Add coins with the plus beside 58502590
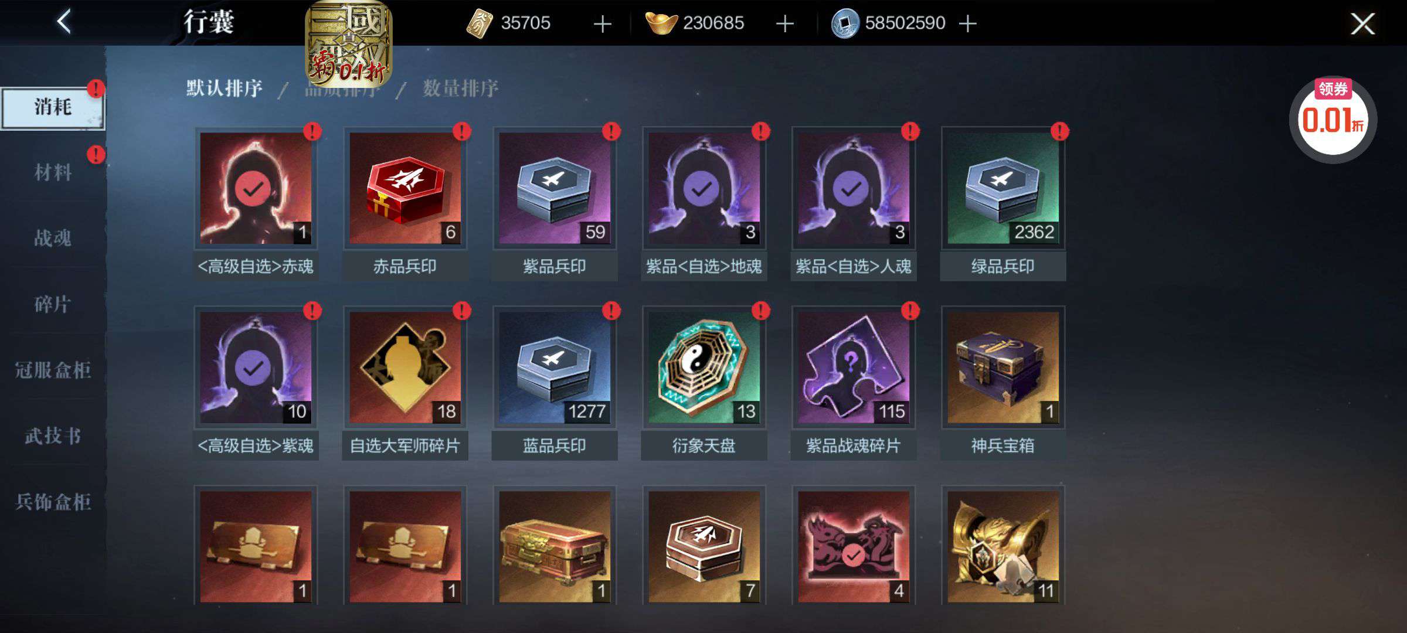Viewport: 1407px width, 633px height. click(967, 24)
